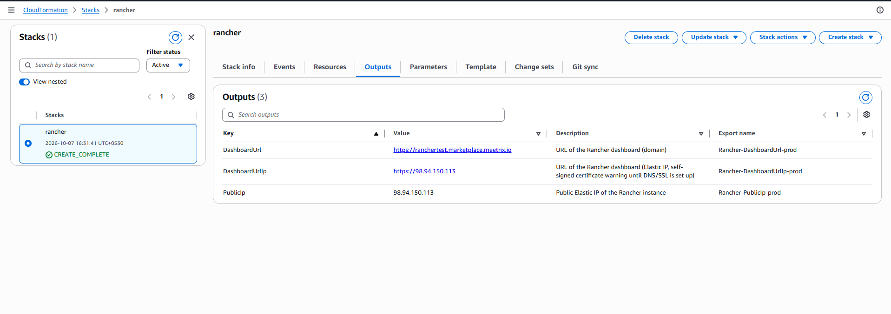Click the Delete stack button

651,38
